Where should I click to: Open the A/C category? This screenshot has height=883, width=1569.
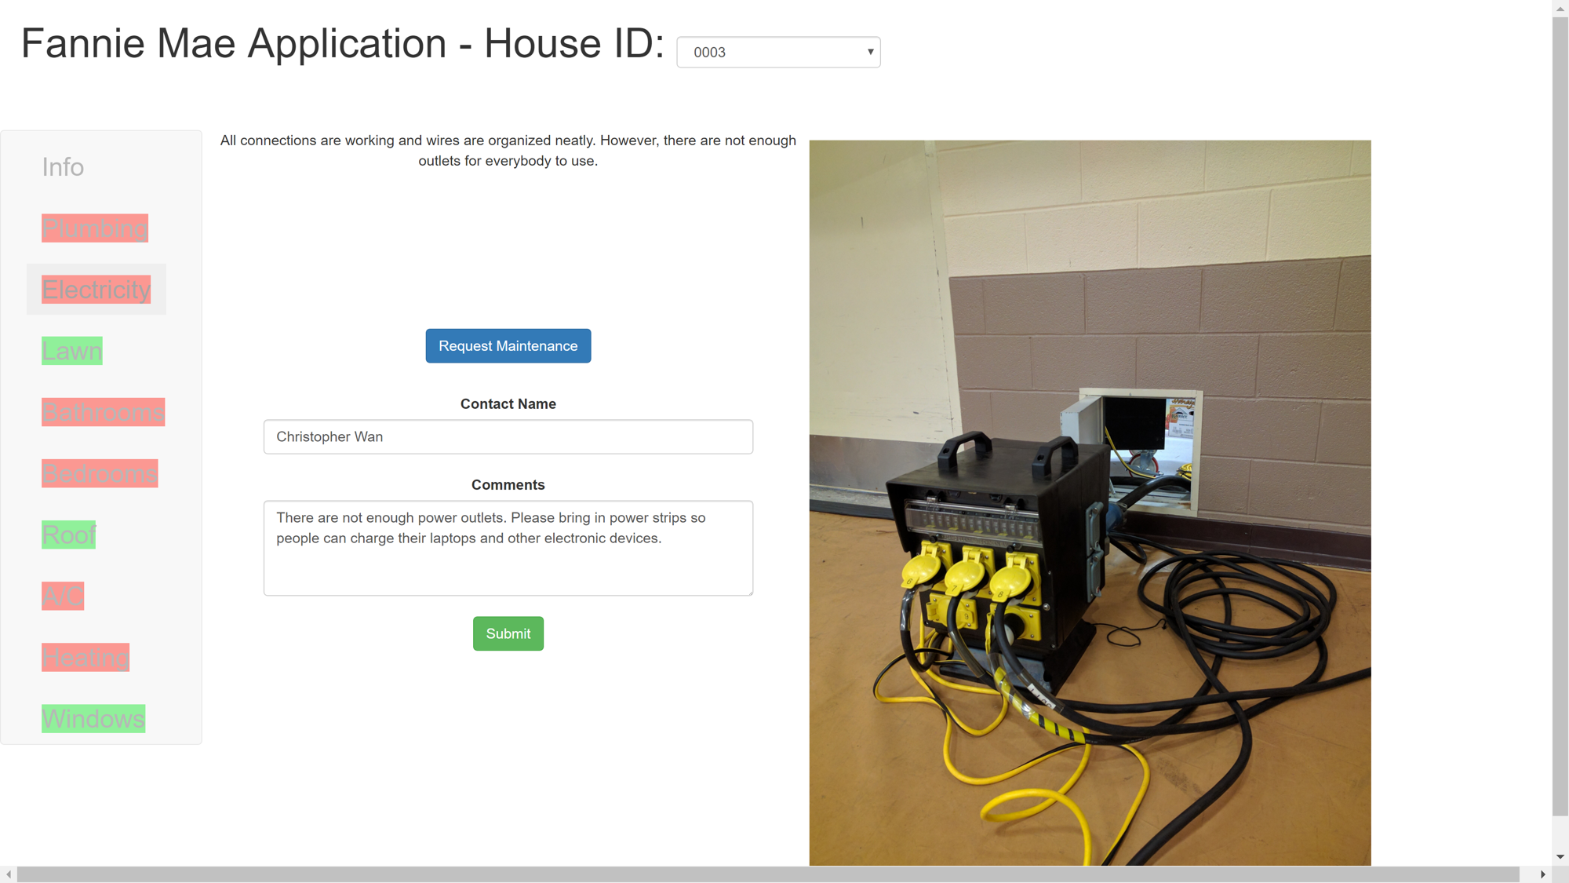63,597
